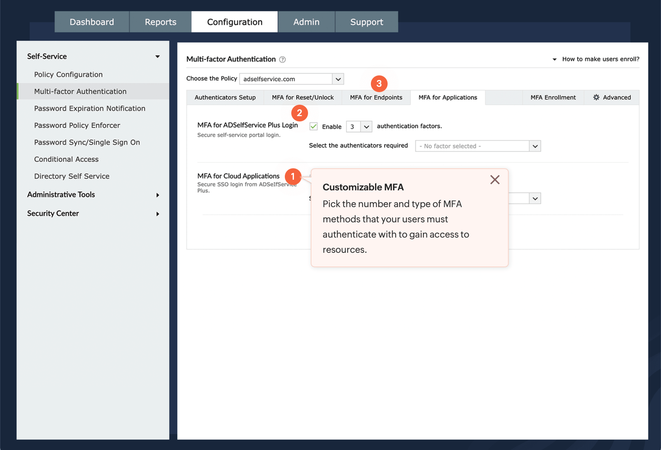Toggle the Enable checkbox for ADSelfService Plus Login
This screenshot has height=450, width=661.
(x=313, y=126)
